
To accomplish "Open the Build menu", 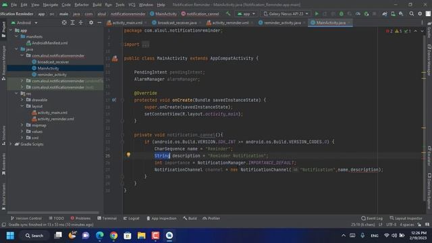I will [97, 5].
